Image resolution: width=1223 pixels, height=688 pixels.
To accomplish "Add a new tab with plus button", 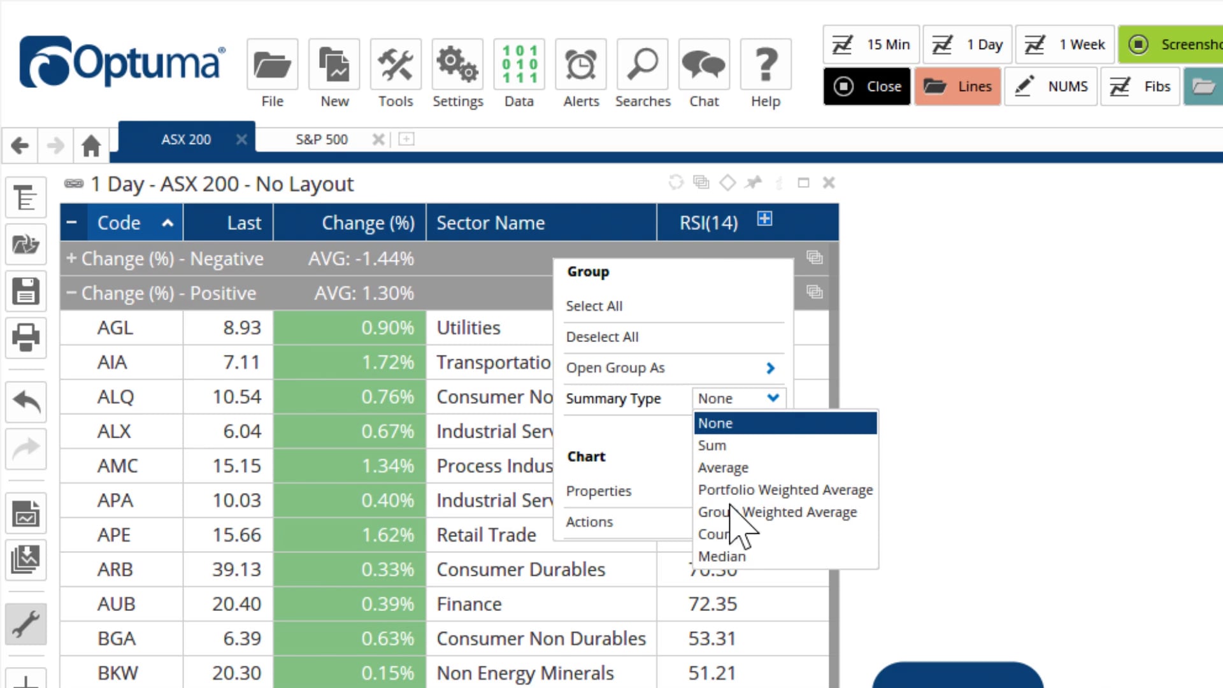I will (406, 139).
